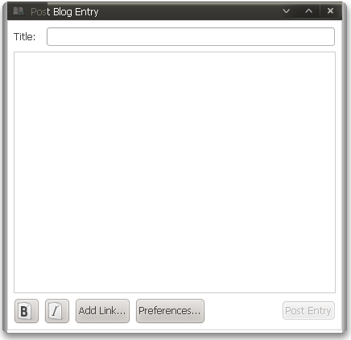Viewport: 351px width, 340px height.
Task: Click the greyed-out Post Entry button
Action: [x=308, y=311]
